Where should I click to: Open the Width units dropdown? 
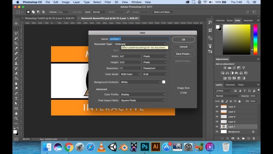(155, 56)
